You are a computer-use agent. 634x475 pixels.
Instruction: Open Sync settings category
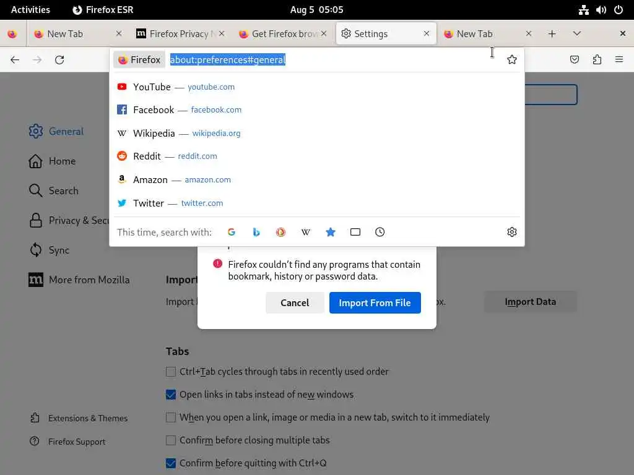pyautogui.click(x=50, y=250)
